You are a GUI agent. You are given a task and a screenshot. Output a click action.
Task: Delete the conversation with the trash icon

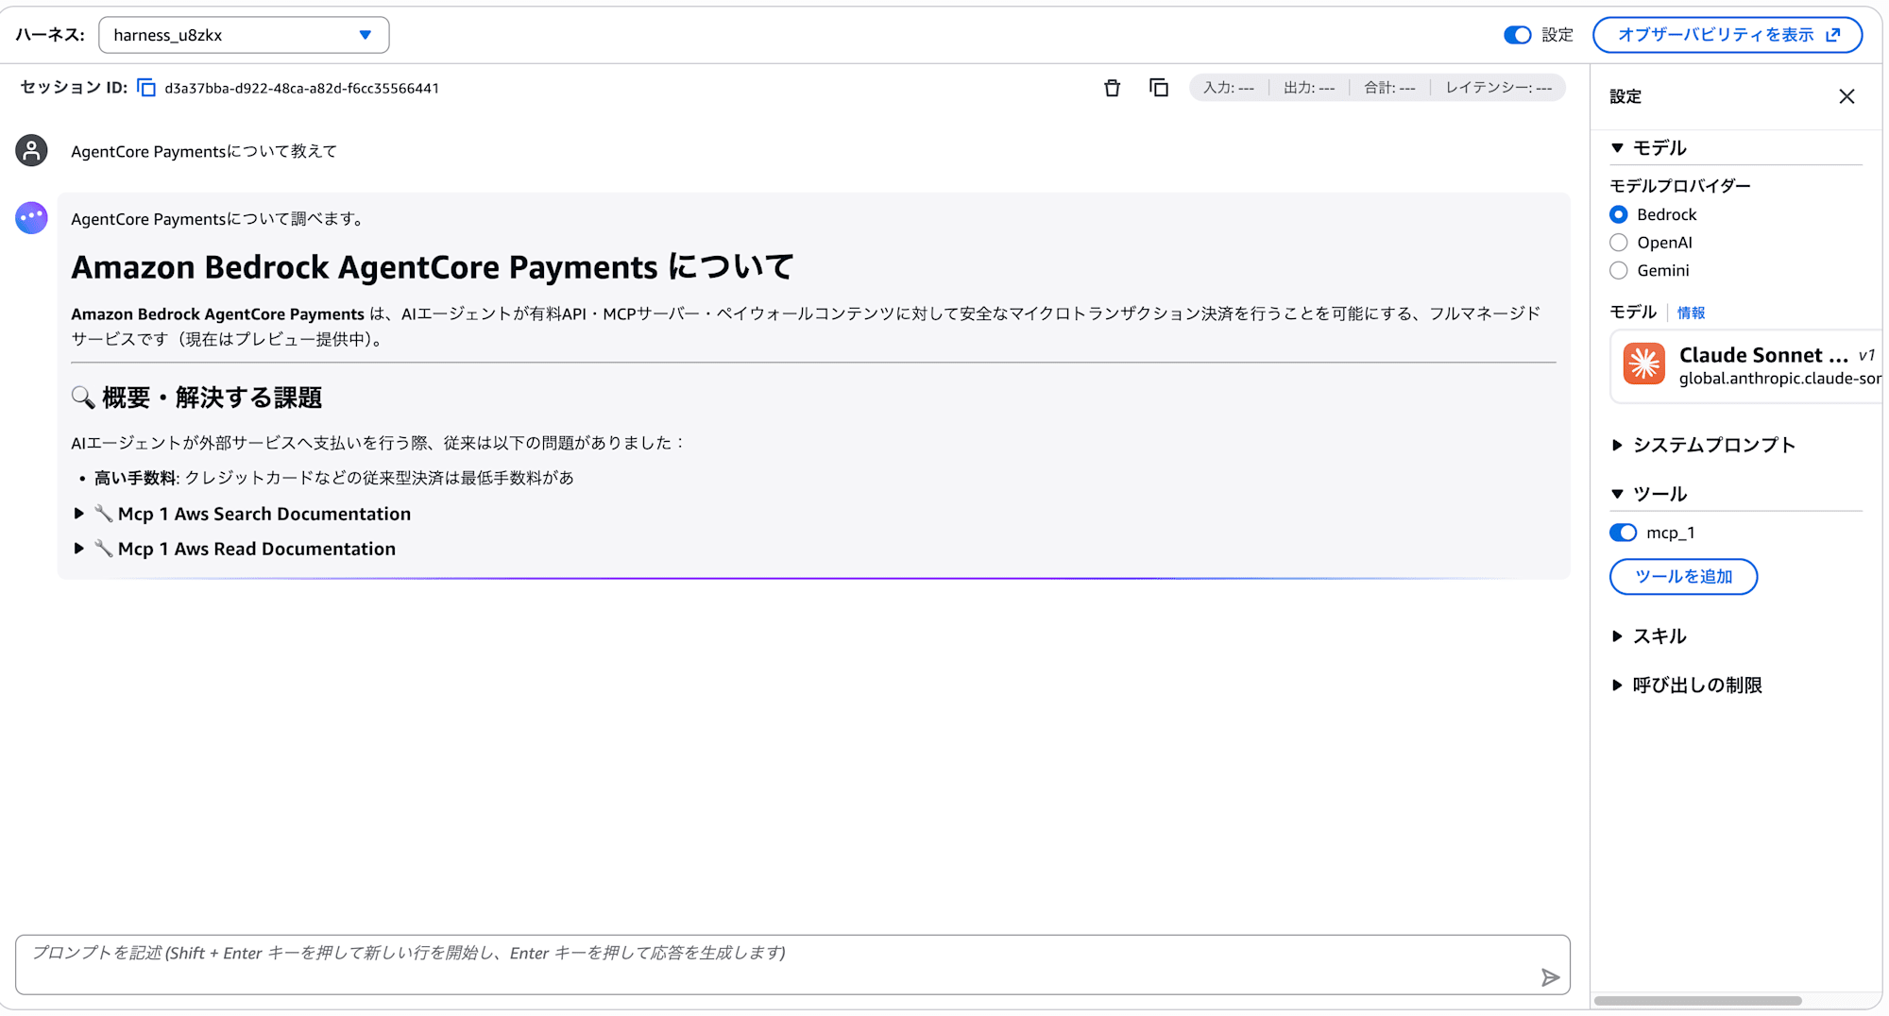pyautogui.click(x=1113, y=88)
